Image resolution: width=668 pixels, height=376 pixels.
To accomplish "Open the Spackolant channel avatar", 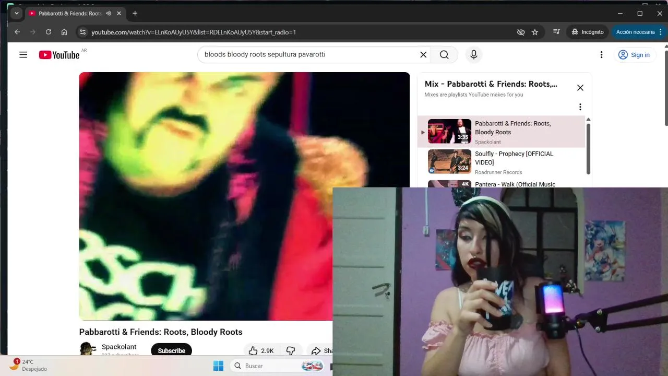I will (88, 349).
